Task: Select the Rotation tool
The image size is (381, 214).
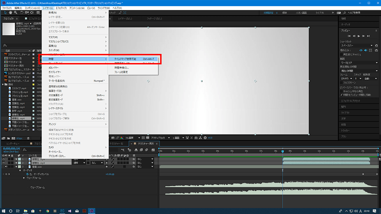Action: coord(22,13)
